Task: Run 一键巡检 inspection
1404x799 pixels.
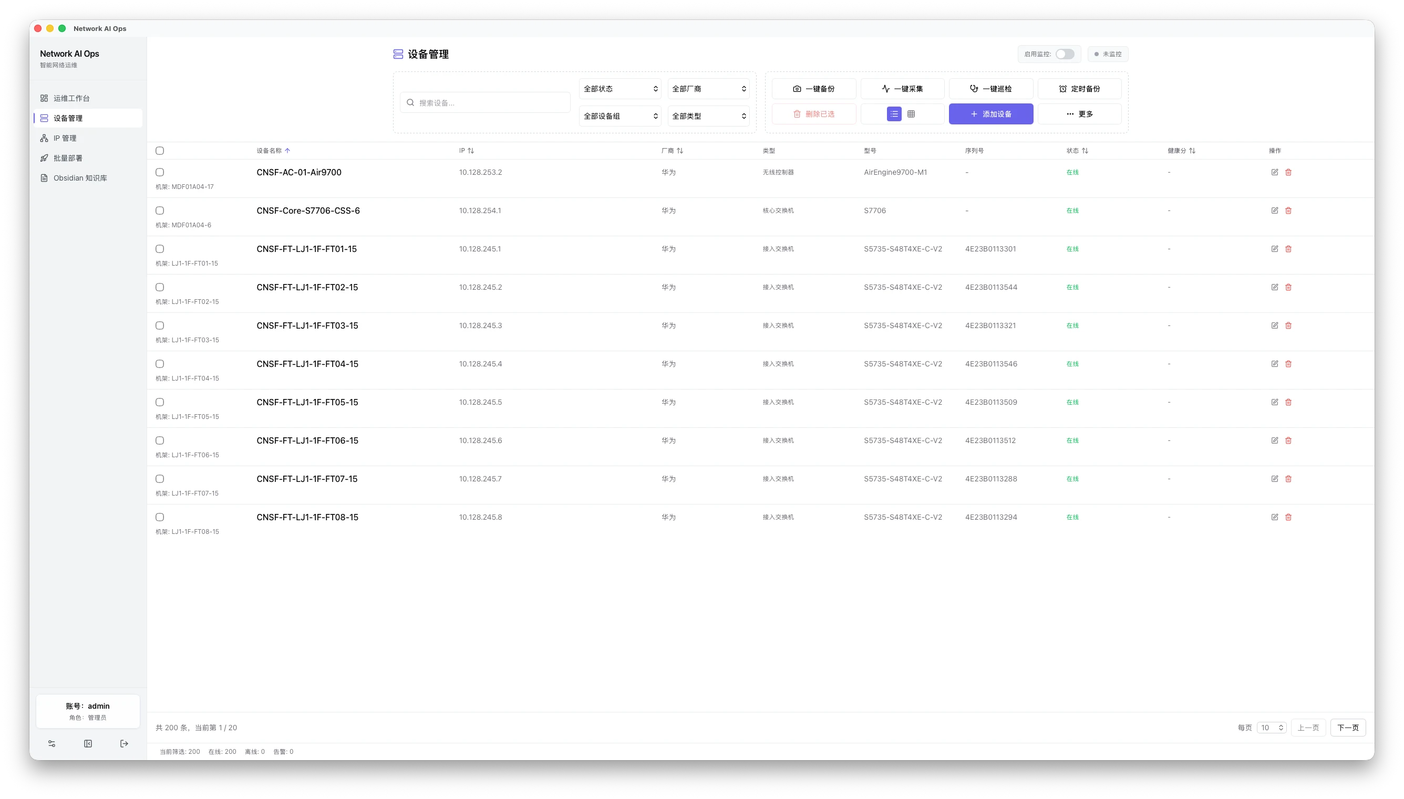Action: 991,89
